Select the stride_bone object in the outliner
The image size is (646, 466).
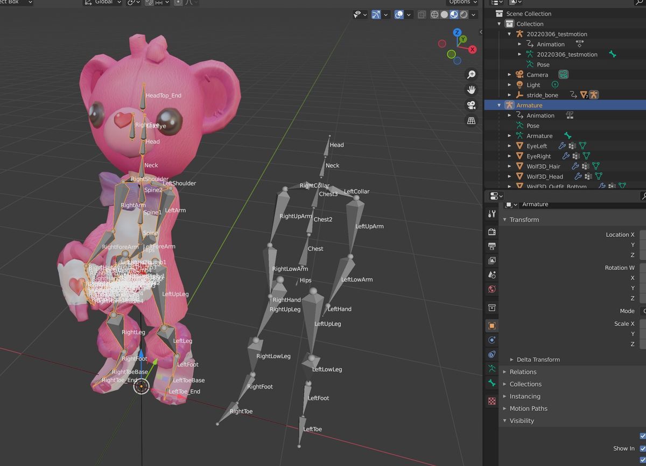point(542,95)
